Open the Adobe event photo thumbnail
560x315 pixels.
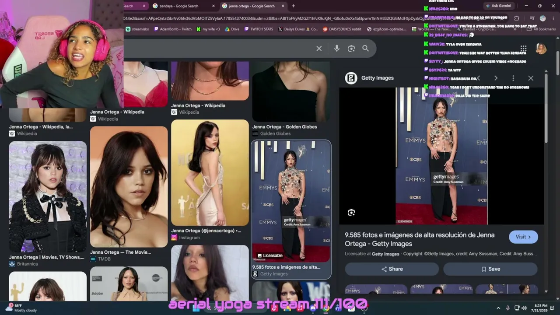[x=129, y=284]
